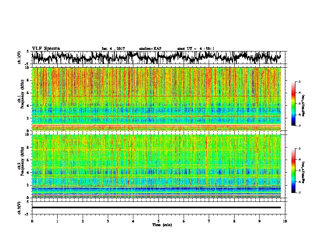Viewport: 321px width, 248px height.
Task: Click time axis tick label '10' at right end
Action: (285, 221)
